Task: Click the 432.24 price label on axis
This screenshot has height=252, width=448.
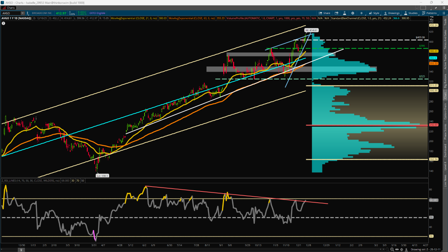Action: click(433, 25)
